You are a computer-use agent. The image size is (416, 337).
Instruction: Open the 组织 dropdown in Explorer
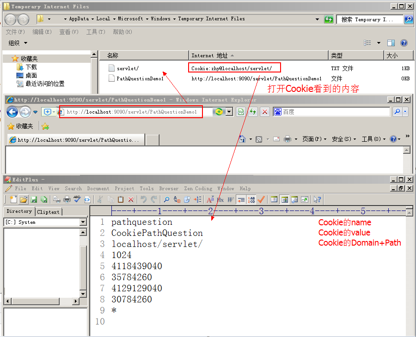tap(18, 43)
